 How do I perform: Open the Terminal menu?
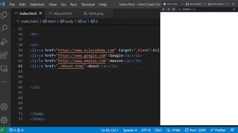click(88, 4)
